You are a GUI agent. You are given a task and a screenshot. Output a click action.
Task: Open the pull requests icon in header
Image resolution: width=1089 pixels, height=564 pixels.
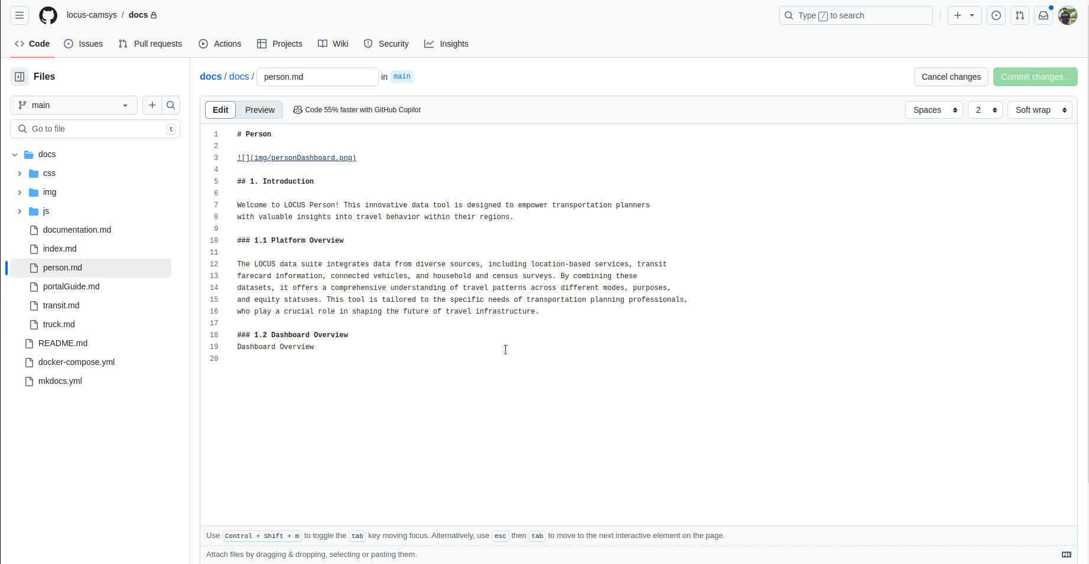pyautogui.click(x=1020, y=15)
